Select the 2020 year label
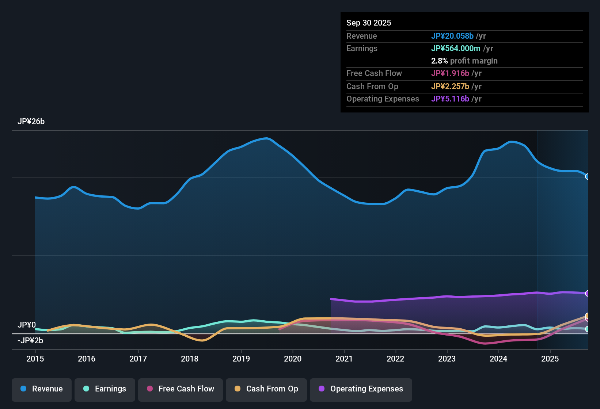The image size is (600, 409). 293,359
